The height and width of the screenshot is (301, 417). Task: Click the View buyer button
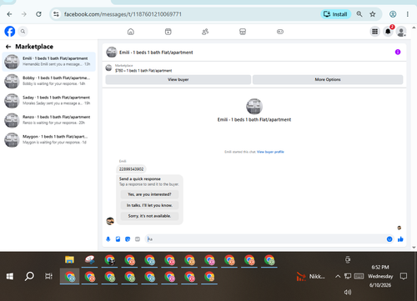(178, 79)
